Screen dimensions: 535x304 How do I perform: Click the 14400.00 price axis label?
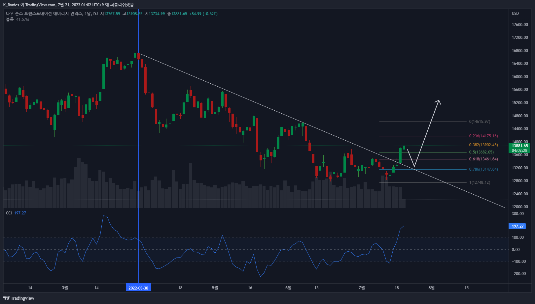520,129
